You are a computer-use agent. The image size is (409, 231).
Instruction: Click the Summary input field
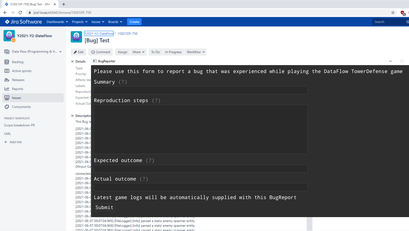tap(201, 90)
